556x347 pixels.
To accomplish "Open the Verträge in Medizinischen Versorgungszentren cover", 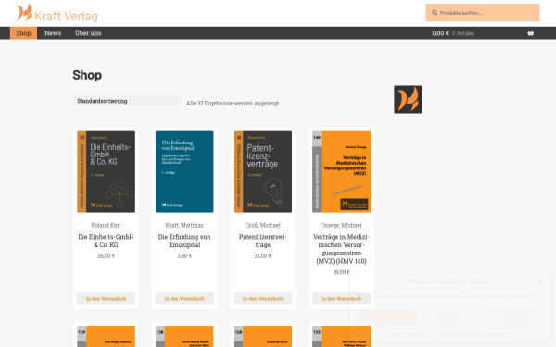I will pos(341,172).
